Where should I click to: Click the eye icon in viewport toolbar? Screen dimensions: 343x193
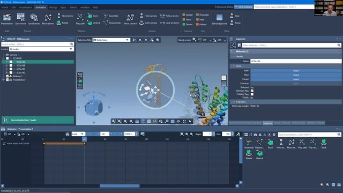click(178, 121)
